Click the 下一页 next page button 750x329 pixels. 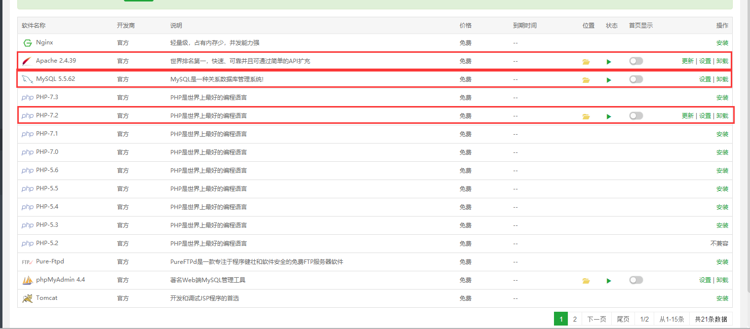(596, 319)
